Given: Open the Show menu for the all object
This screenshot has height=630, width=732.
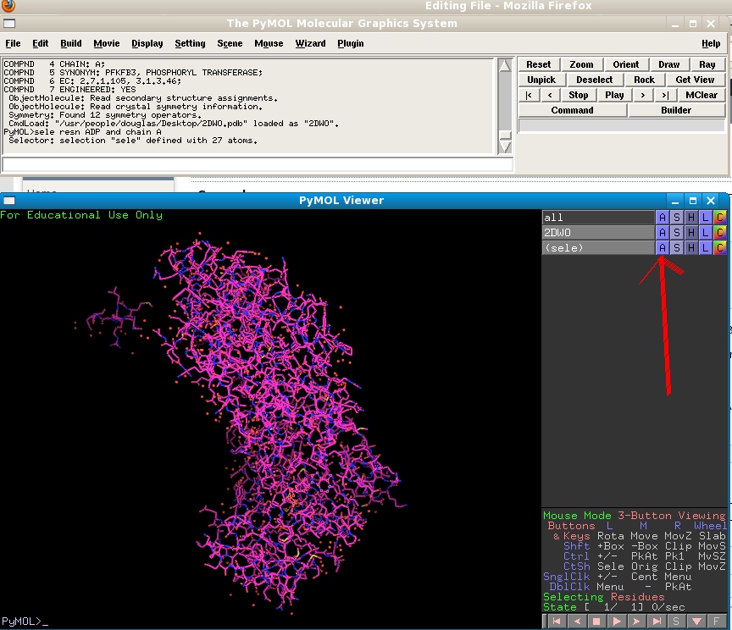Looking at the screenshot, I should pyautogui.click(x=676, y=218).
